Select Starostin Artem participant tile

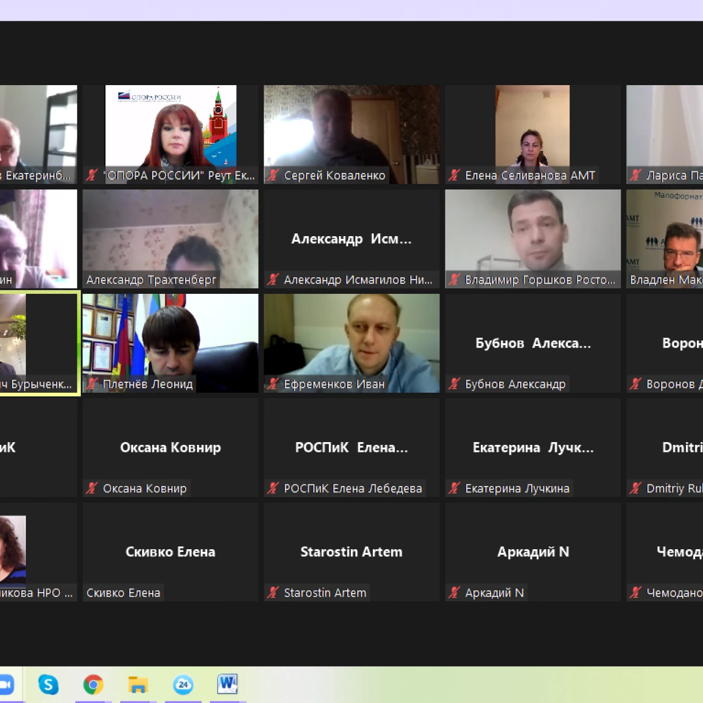pyautogui.click(x=351, y=552)
